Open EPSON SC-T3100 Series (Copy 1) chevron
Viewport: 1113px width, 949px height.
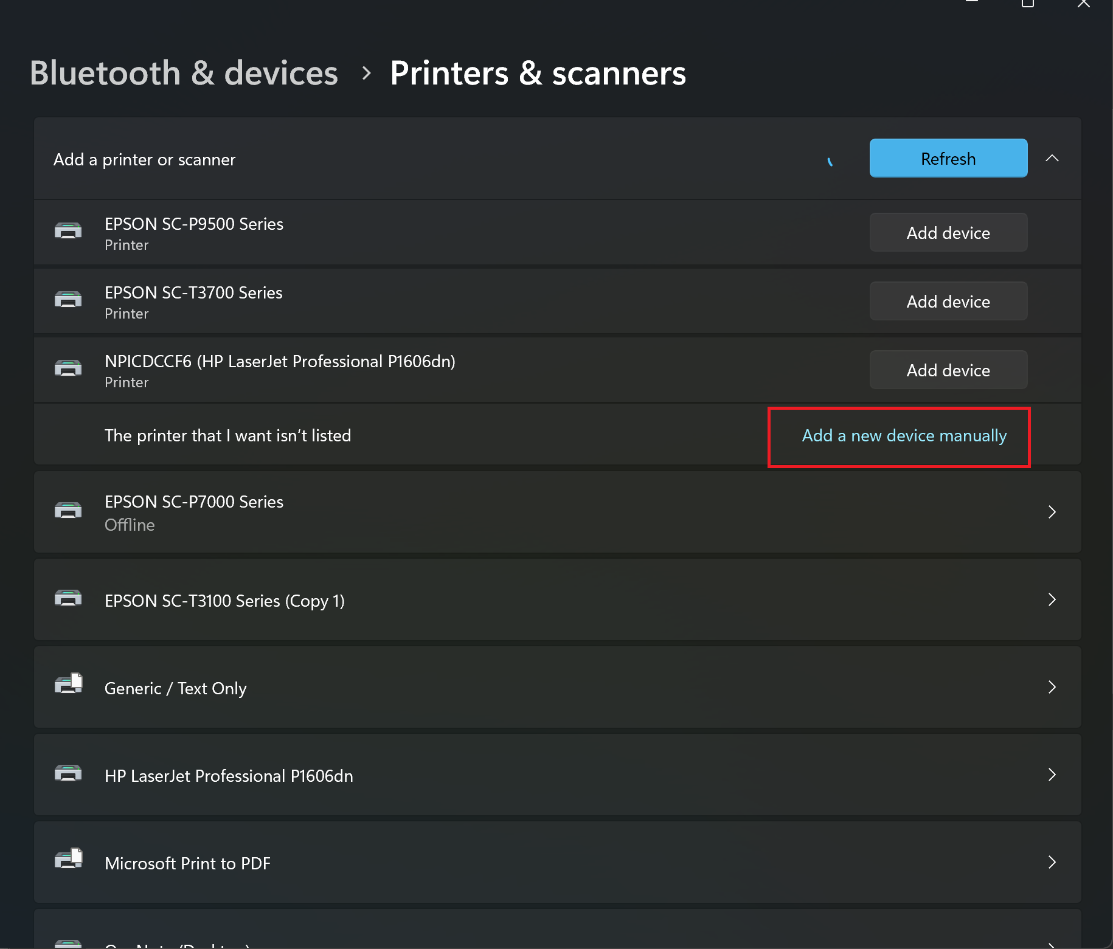[x=1052, y=599]
